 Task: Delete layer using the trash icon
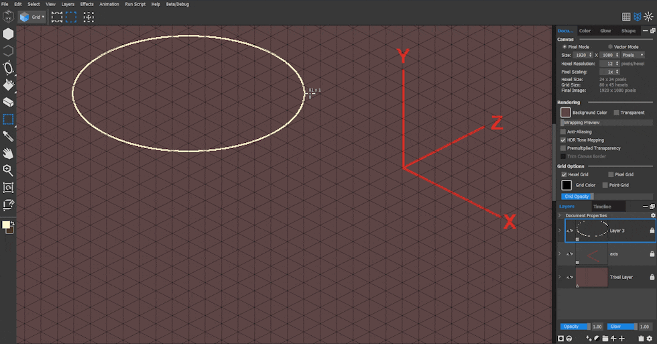point(641,339)
